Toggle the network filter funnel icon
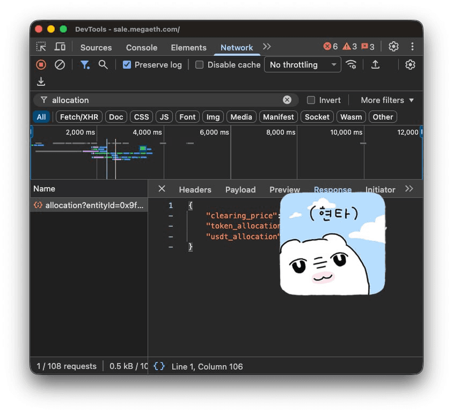Viewport: 453px width, 414px height. (x=85, y=64)
